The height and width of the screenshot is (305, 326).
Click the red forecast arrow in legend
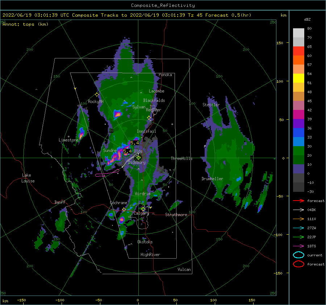click(298, 201)
